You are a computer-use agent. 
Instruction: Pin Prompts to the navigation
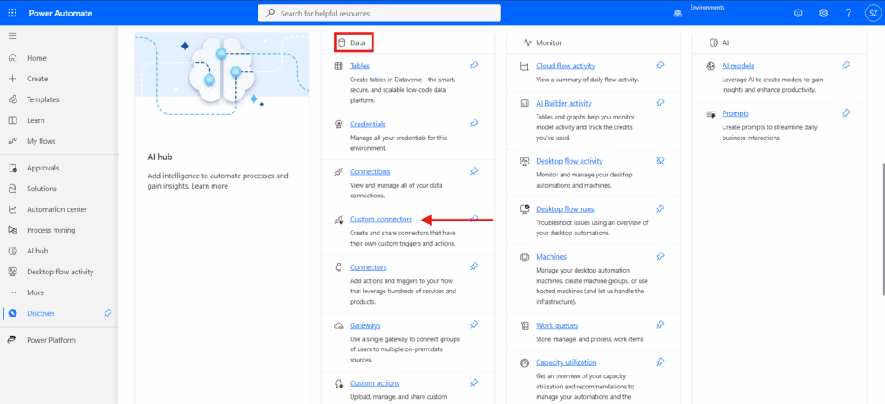click(846, 113)
